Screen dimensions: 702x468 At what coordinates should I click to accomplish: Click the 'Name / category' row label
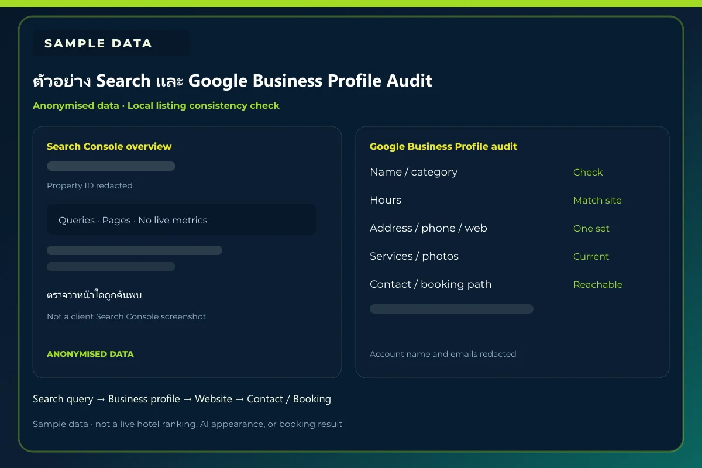click(414, 172)
